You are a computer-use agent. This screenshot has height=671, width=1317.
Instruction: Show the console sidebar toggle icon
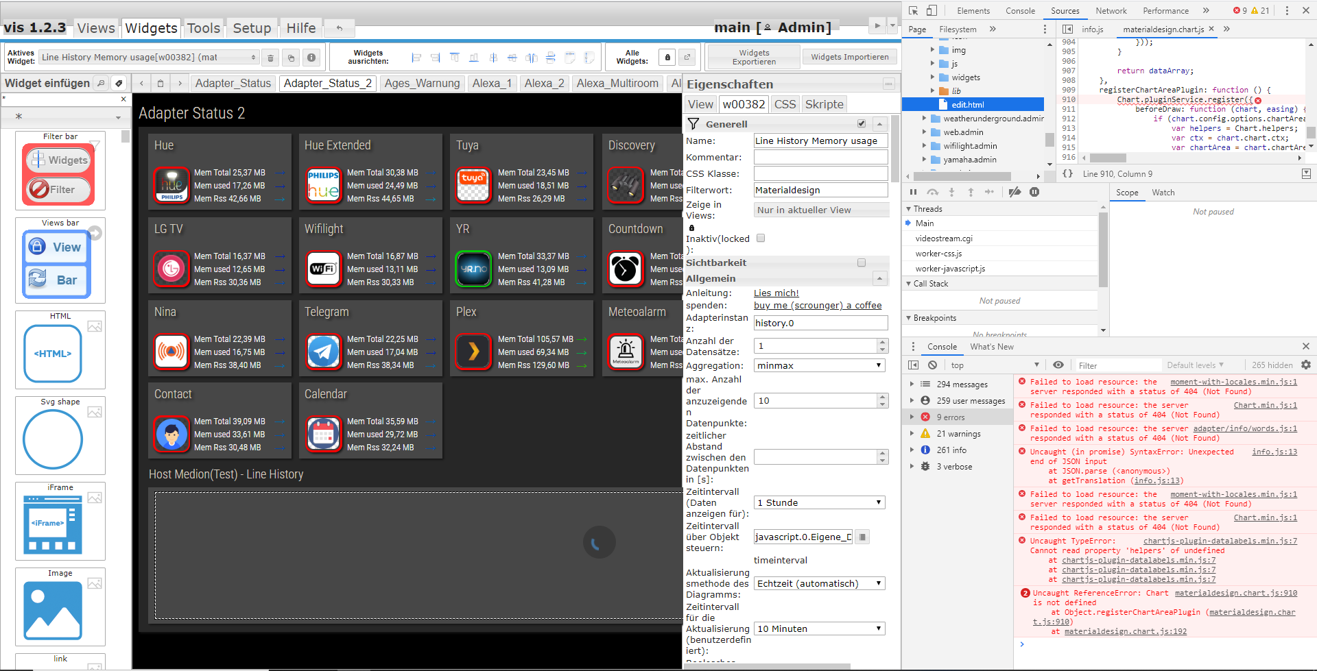913,365
